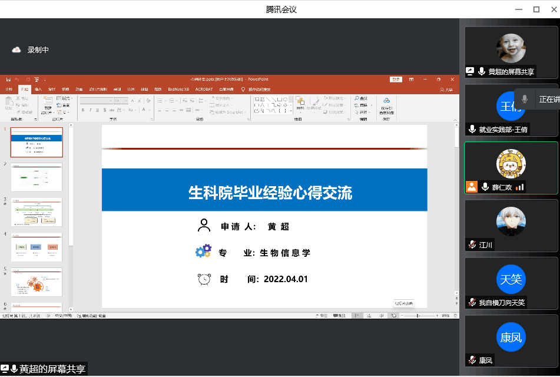Click the microphone icon on 黄超的屏幕共享 tile
The width and height of the screenshot is (560, 377).
[x=482, y=71]
